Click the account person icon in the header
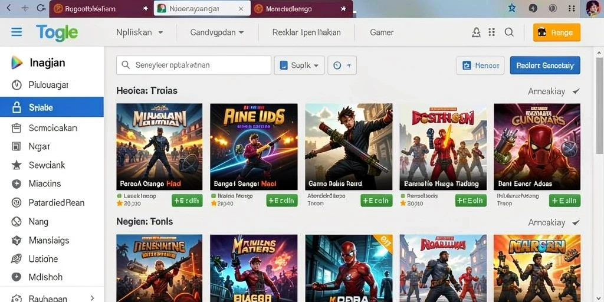Viewport: 604px width, 302px height. click(x=476, y=32)
